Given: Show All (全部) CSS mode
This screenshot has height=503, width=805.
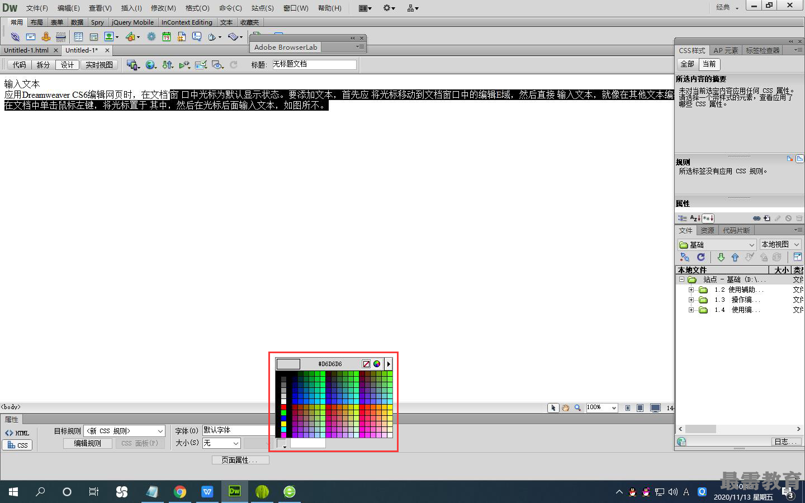Looking at the screenshot, I should coord(688,64).
